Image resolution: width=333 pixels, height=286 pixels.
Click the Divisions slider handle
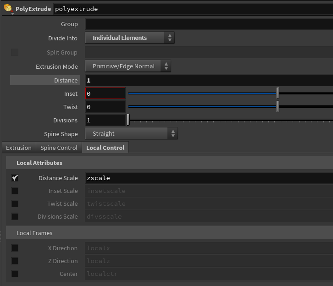coord(128,120)
